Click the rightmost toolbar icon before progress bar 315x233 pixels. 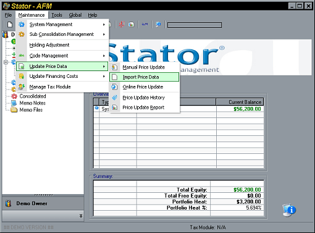[158, 25]
